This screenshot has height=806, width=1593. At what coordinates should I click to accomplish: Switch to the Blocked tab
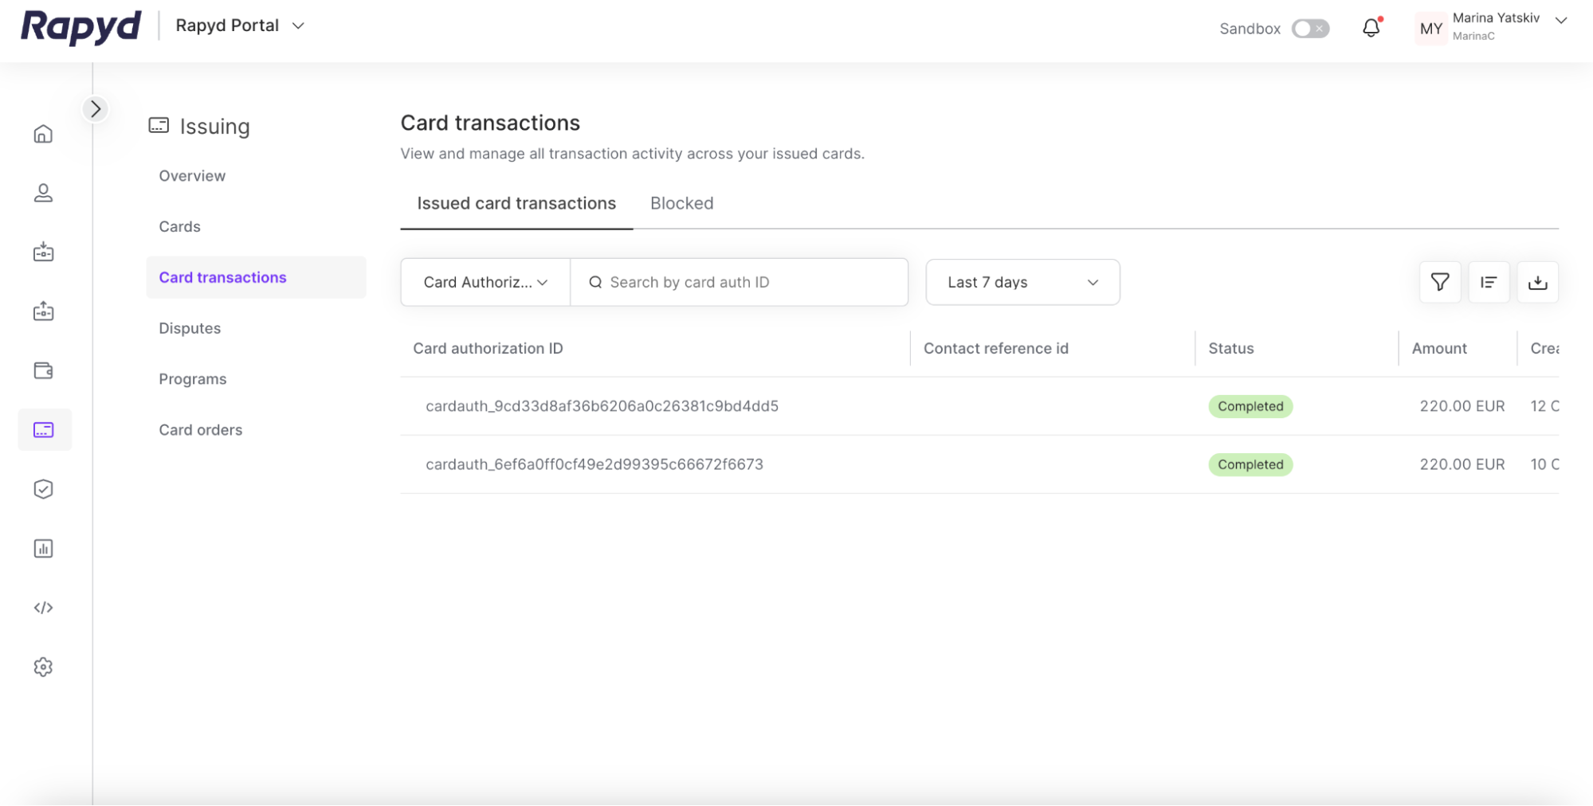[x=681, y=203]
